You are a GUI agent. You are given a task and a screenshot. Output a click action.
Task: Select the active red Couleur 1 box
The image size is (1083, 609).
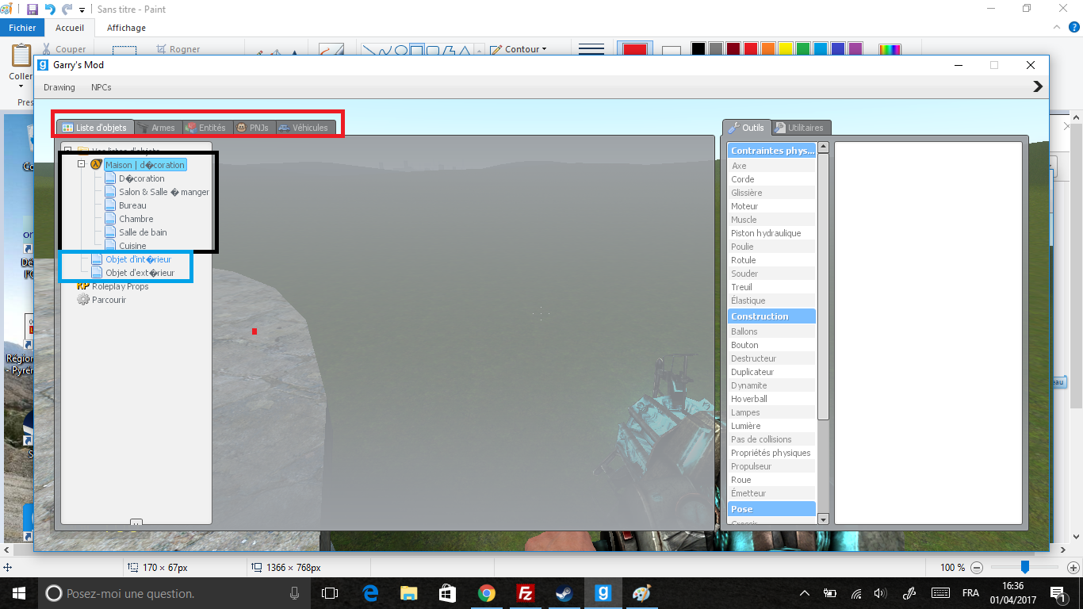[635, 49]
